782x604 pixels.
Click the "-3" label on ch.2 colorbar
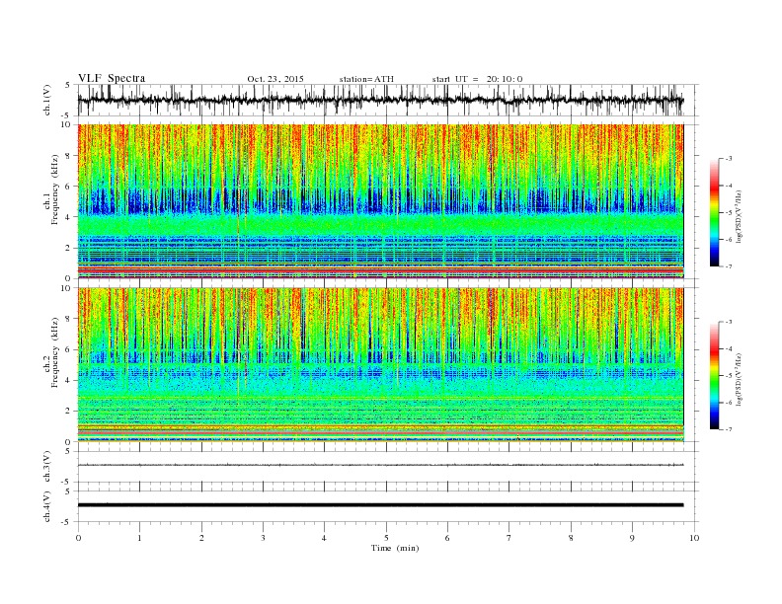tap(729, 322)
